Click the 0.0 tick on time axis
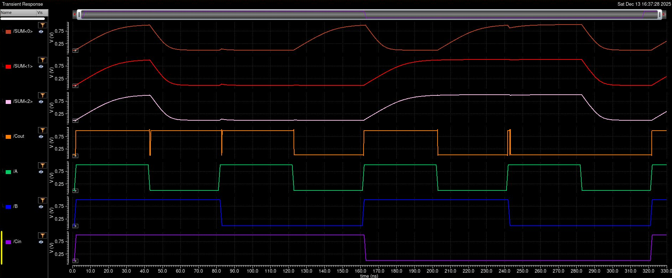Image resolution: width=672 pixels, height=278 pixels. 72,271
